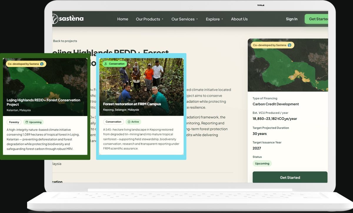This screenshot has width=353, height=213.
Task: Open the Sastena logo home link
Action: (x=68, y=19)
